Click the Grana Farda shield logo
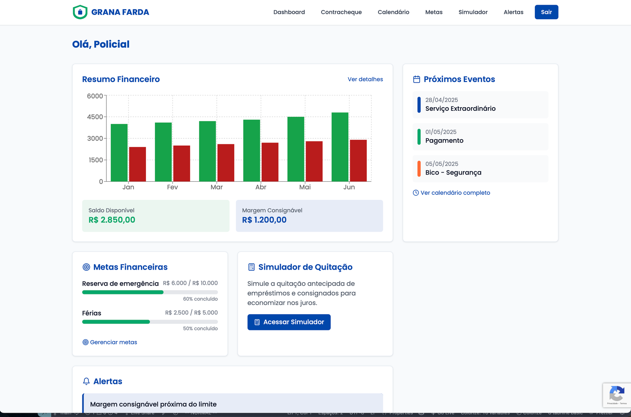This screenshot has width=631, height=417. click(x=79, y=12)
